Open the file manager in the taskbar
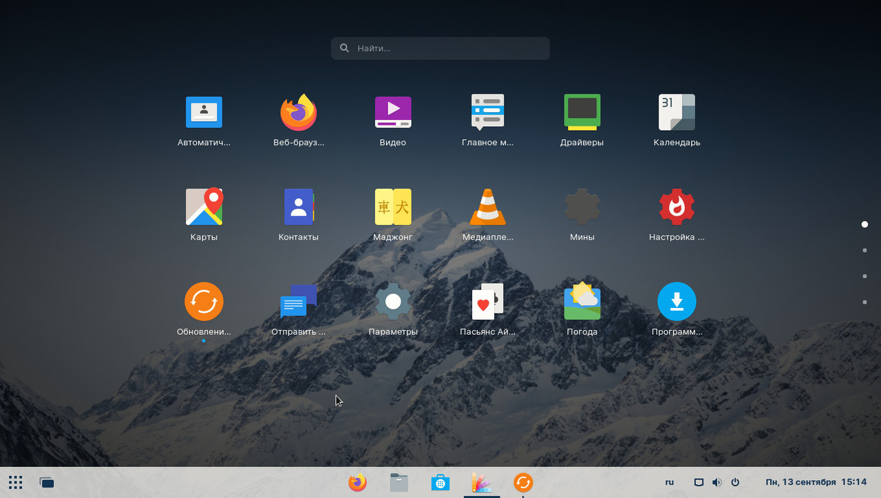The image size is (881, 498). pyautogui.click(x=399, y=482)
